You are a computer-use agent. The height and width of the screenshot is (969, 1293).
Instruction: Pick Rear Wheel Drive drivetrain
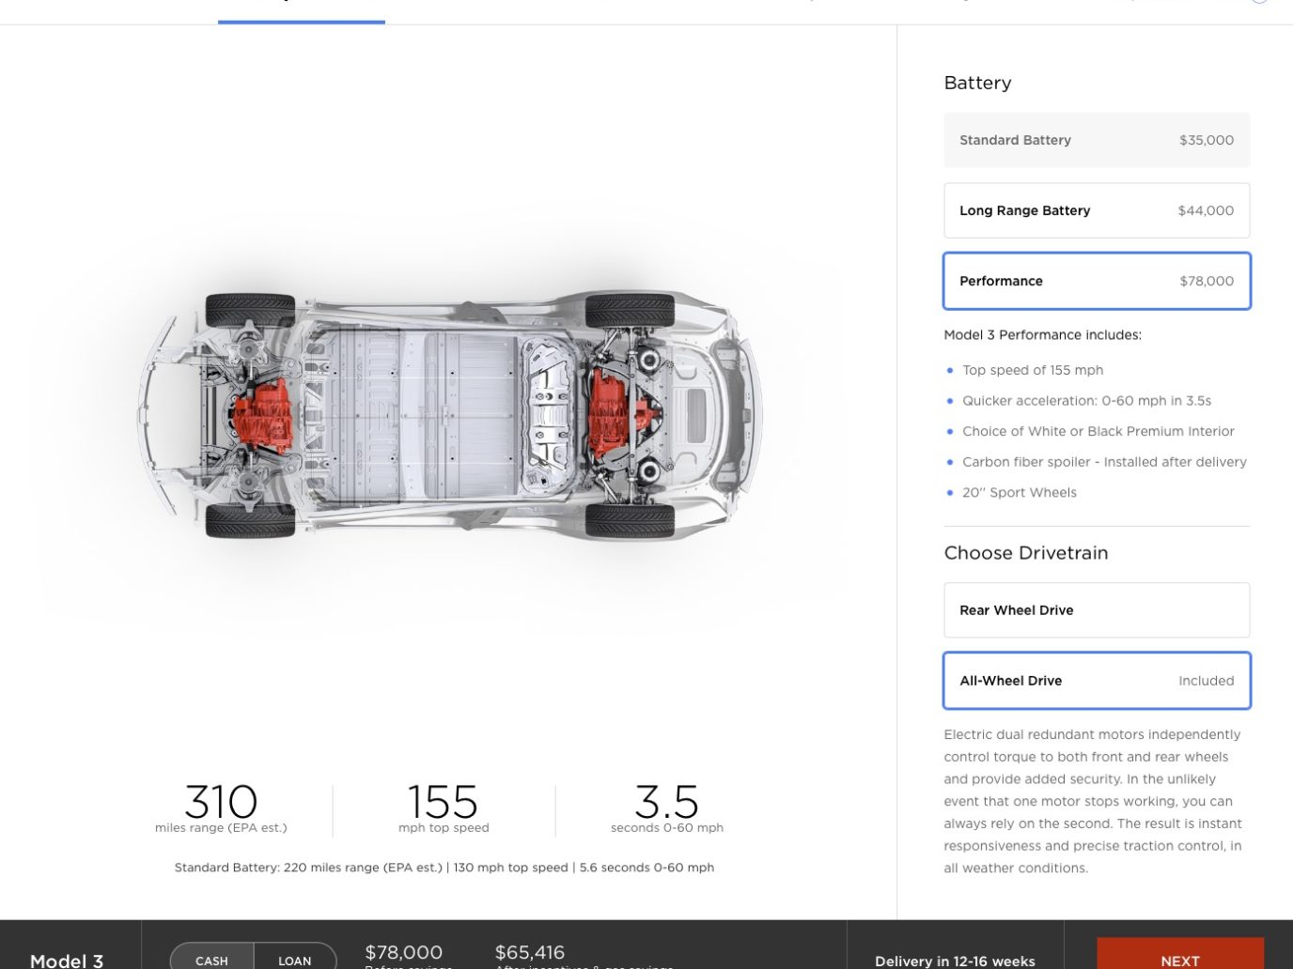click(x=1097, y=610)
